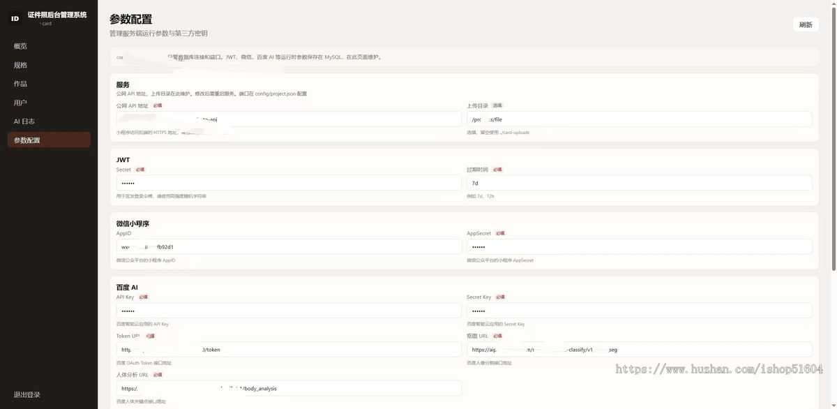The image size is (837, 409).
Task: Click the hint 微信公众平台的小程序 AppID
Action: (x=146, y=260)
